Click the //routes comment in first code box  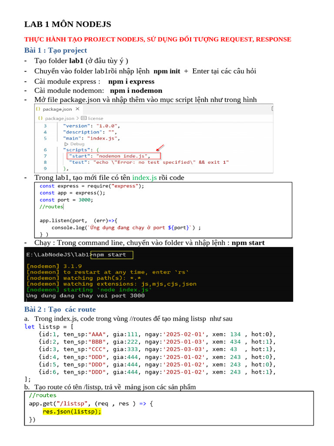[x=51, y=207]
